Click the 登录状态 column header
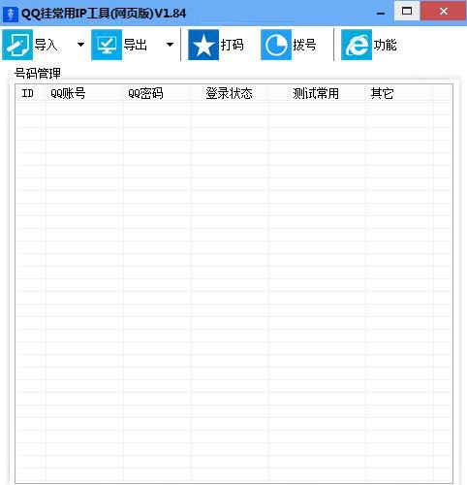The width and height of the screenshot is (467, 485). [x=230, y=93]
